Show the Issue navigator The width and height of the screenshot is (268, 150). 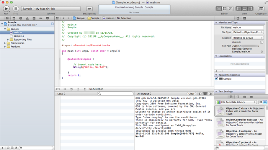27,18
